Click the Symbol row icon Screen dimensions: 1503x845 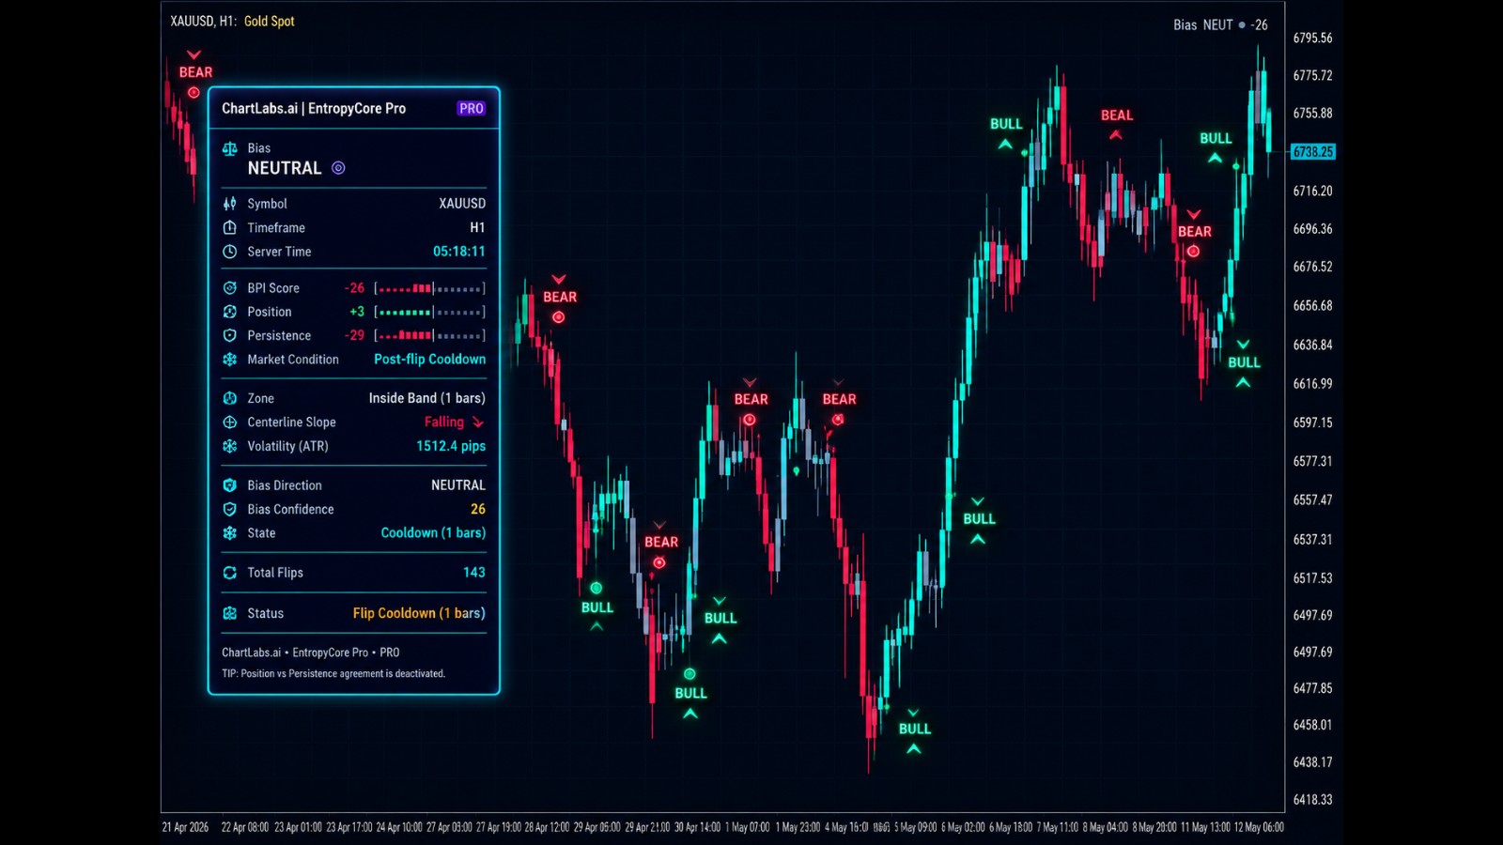point(230,204)
